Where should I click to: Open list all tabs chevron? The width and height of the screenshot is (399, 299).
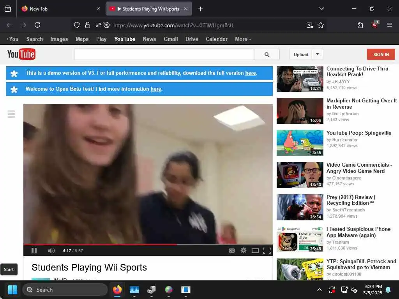(x=321, y=9)
